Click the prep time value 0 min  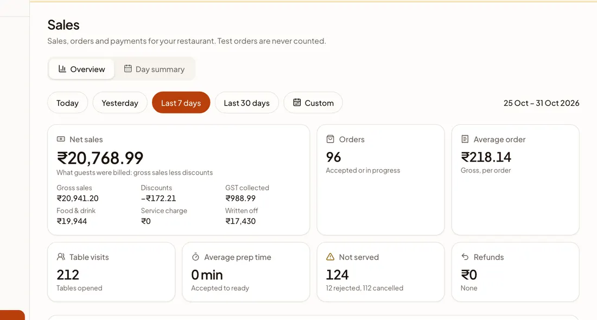pyautogui.click(x=207, y=275)
